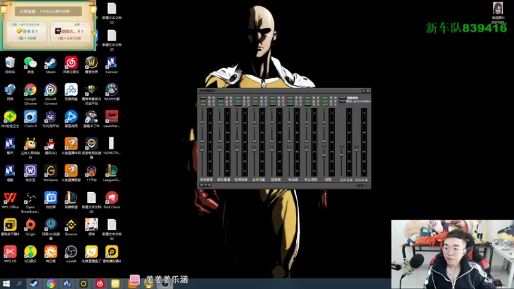This screenshot has width=514, height=289.
Task: Toggle top button of 话筒 channel
Action: [325, 98]
